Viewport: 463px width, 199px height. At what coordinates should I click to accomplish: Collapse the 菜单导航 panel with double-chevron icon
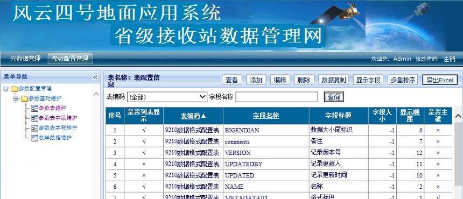pos(95,77)
